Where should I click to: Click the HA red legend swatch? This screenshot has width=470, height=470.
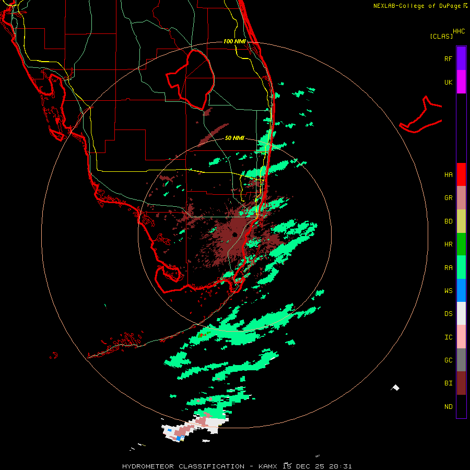461,174
